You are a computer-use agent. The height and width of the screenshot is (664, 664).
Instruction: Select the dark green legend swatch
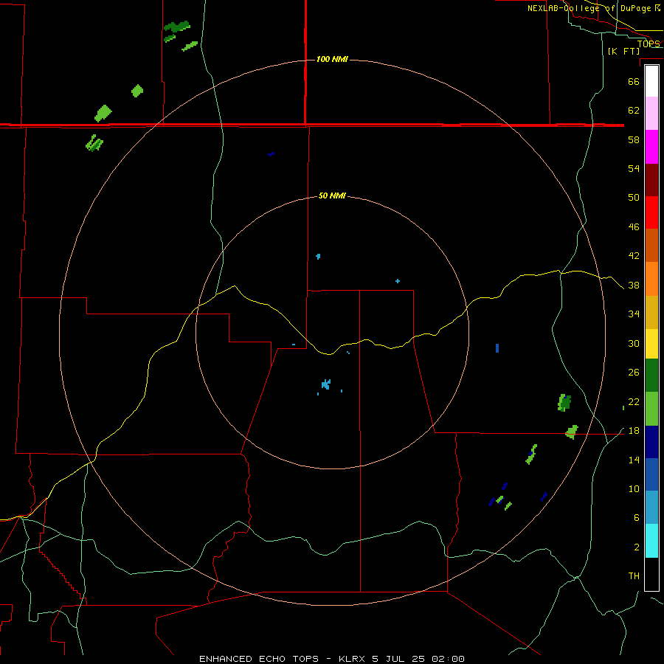coord(651,376)
